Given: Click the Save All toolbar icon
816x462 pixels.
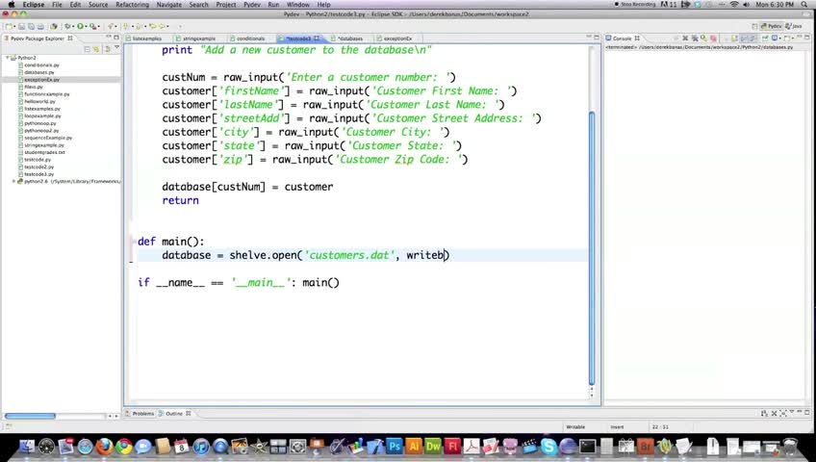Looking at the screenshot, I should click(31, 27).
